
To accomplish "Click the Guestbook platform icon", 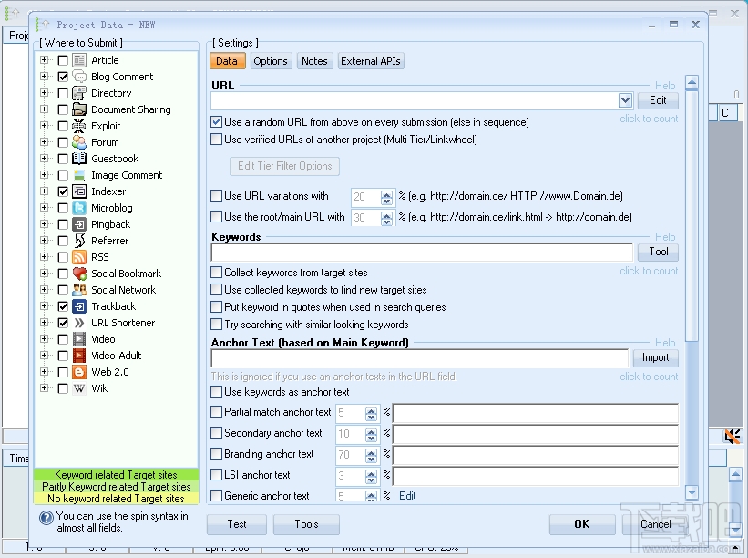I will tap(77, 158).
